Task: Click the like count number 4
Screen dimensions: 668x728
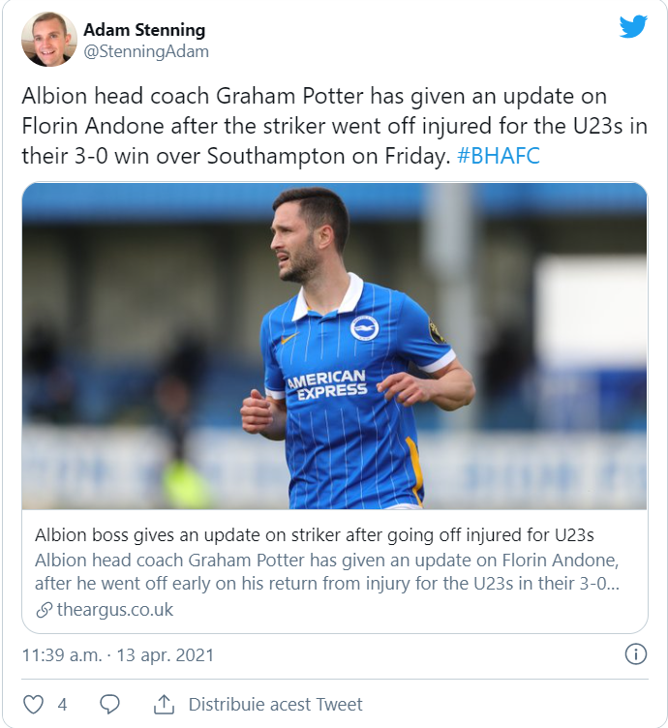Action: 62,704
